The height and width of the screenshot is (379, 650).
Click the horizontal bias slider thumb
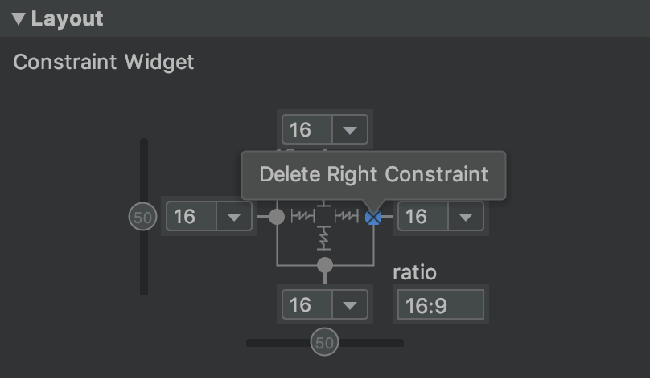click(x=324, y=342)
